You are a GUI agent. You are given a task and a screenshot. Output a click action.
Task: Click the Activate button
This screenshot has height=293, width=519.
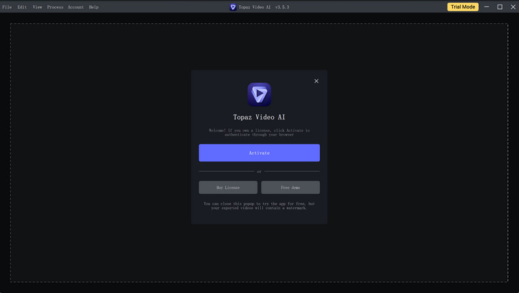(x=259, y=153)
